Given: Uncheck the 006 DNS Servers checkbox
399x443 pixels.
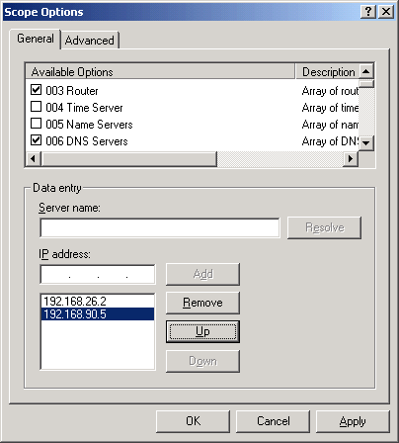Looking at the screenshot, I should coord(36,140).
